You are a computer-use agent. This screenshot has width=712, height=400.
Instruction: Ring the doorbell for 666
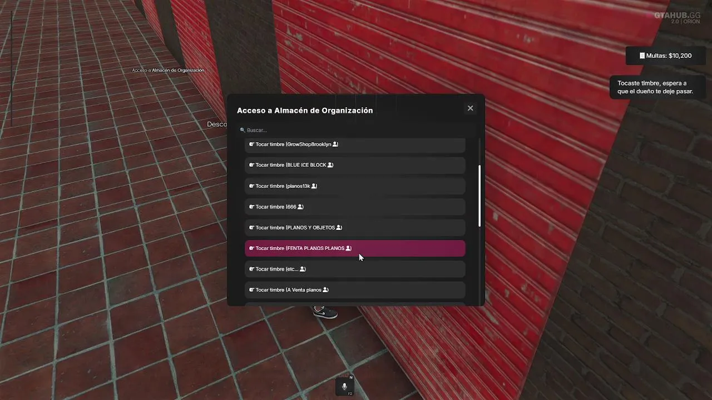click(x=355, y=207)
